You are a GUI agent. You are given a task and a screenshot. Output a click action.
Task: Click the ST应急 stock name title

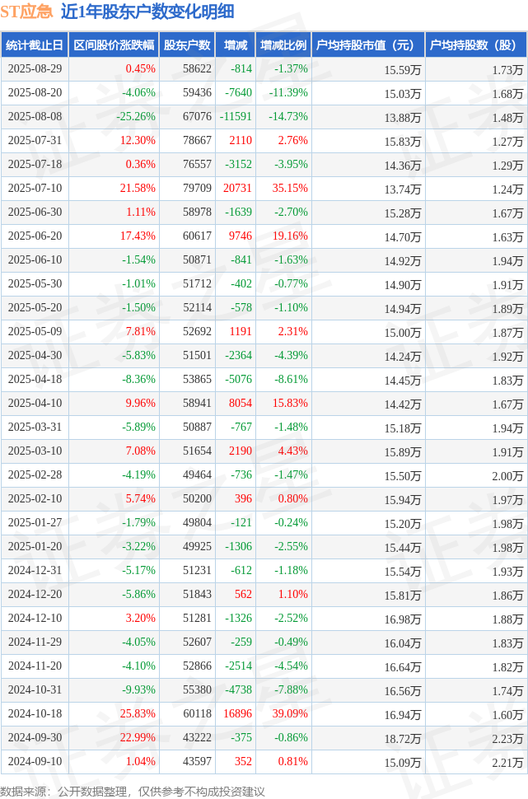point(26,12)
